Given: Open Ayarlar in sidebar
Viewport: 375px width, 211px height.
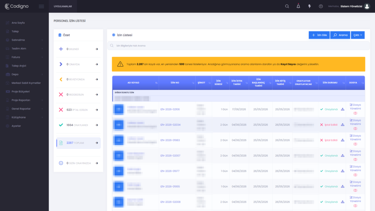Looking at the screenshot, I should (16, 126).
